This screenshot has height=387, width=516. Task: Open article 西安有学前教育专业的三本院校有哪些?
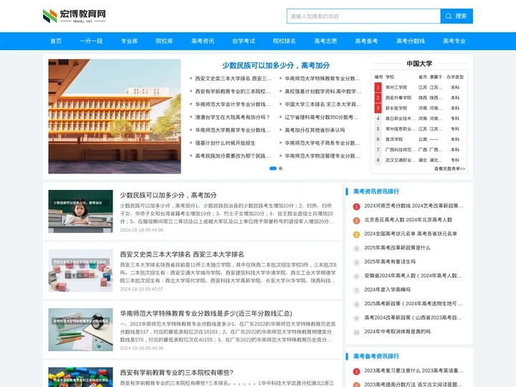177,373
